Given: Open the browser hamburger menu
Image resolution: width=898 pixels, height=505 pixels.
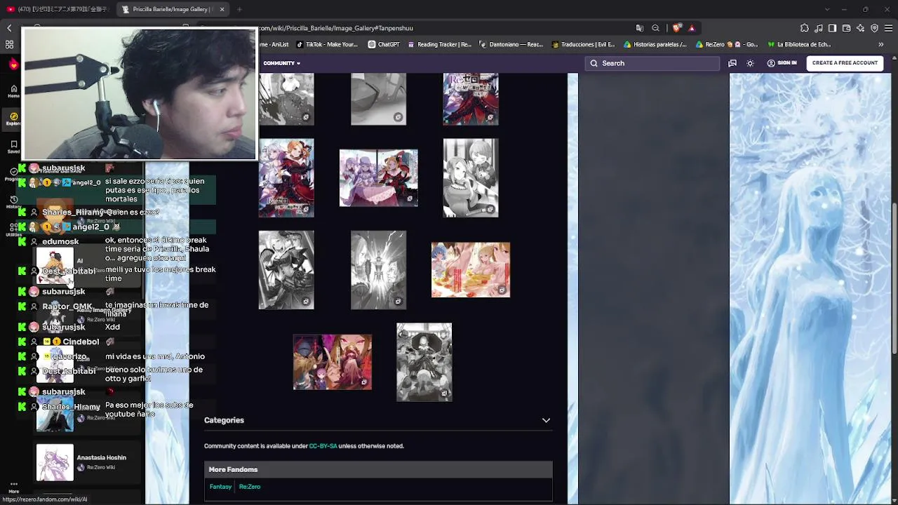Looking at the screenshot, I should (888, 28).
